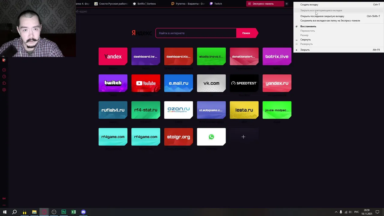This screenshot has width=384, height=216.
Task: Open OBS Studio from the taskbar
Action: (x=54, y=212)
